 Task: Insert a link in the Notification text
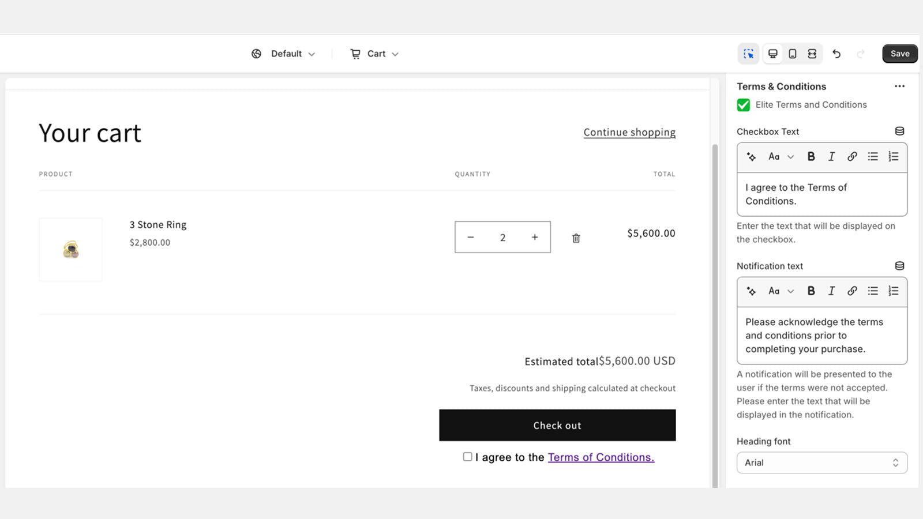click(x=852, y=291)
